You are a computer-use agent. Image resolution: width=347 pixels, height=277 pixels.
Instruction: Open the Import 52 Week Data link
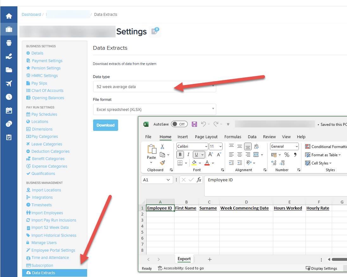pos(50,228)
